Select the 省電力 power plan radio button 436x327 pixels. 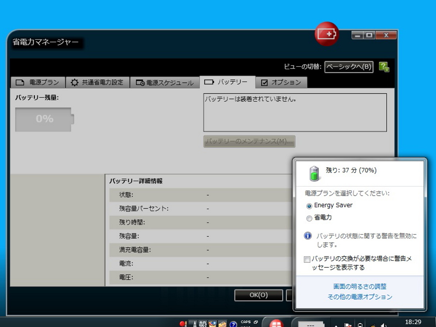(309, 218)
